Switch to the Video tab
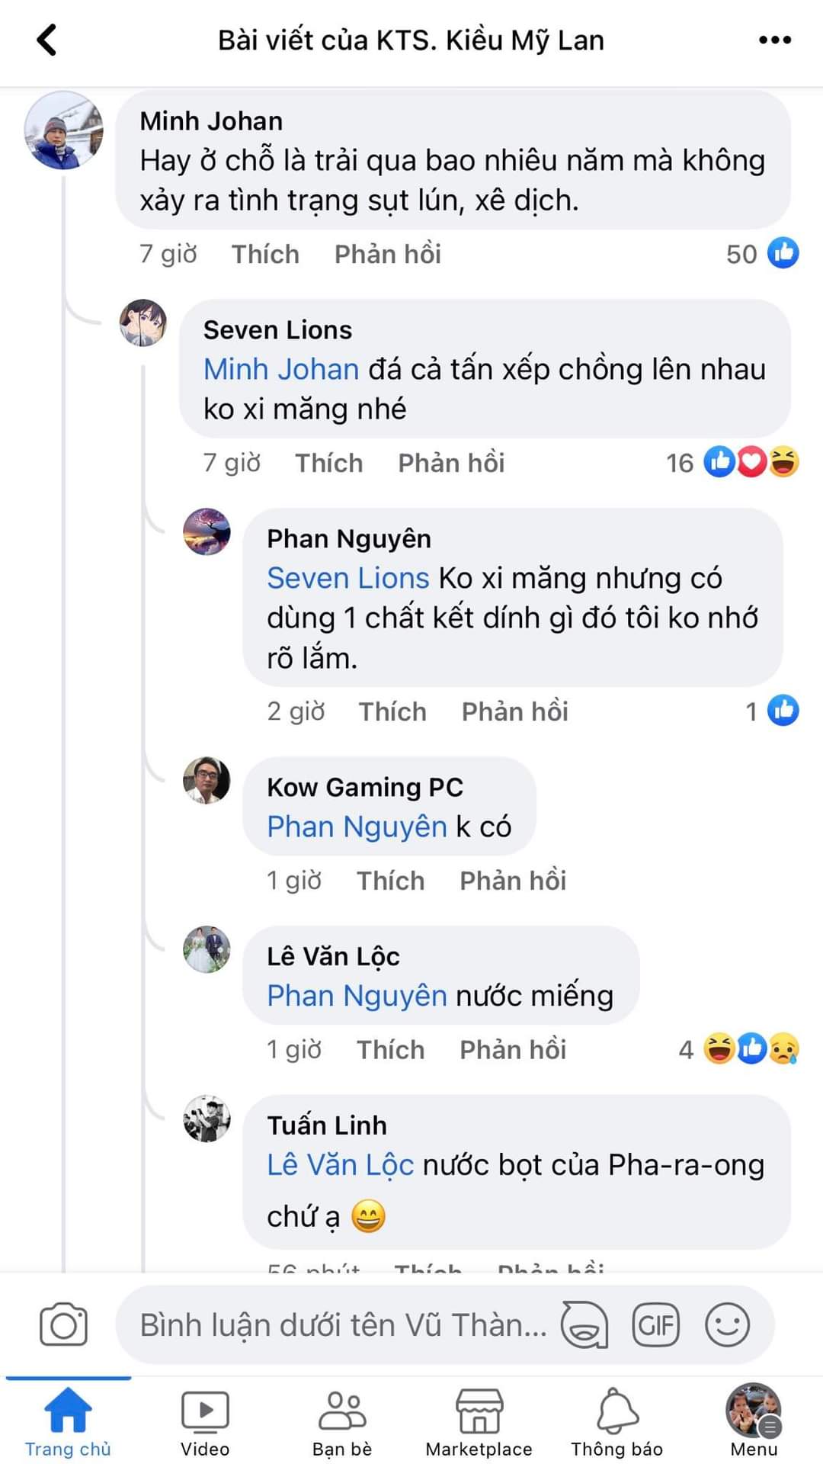This screenshot has height=1464, width=823. (205, 1422)
